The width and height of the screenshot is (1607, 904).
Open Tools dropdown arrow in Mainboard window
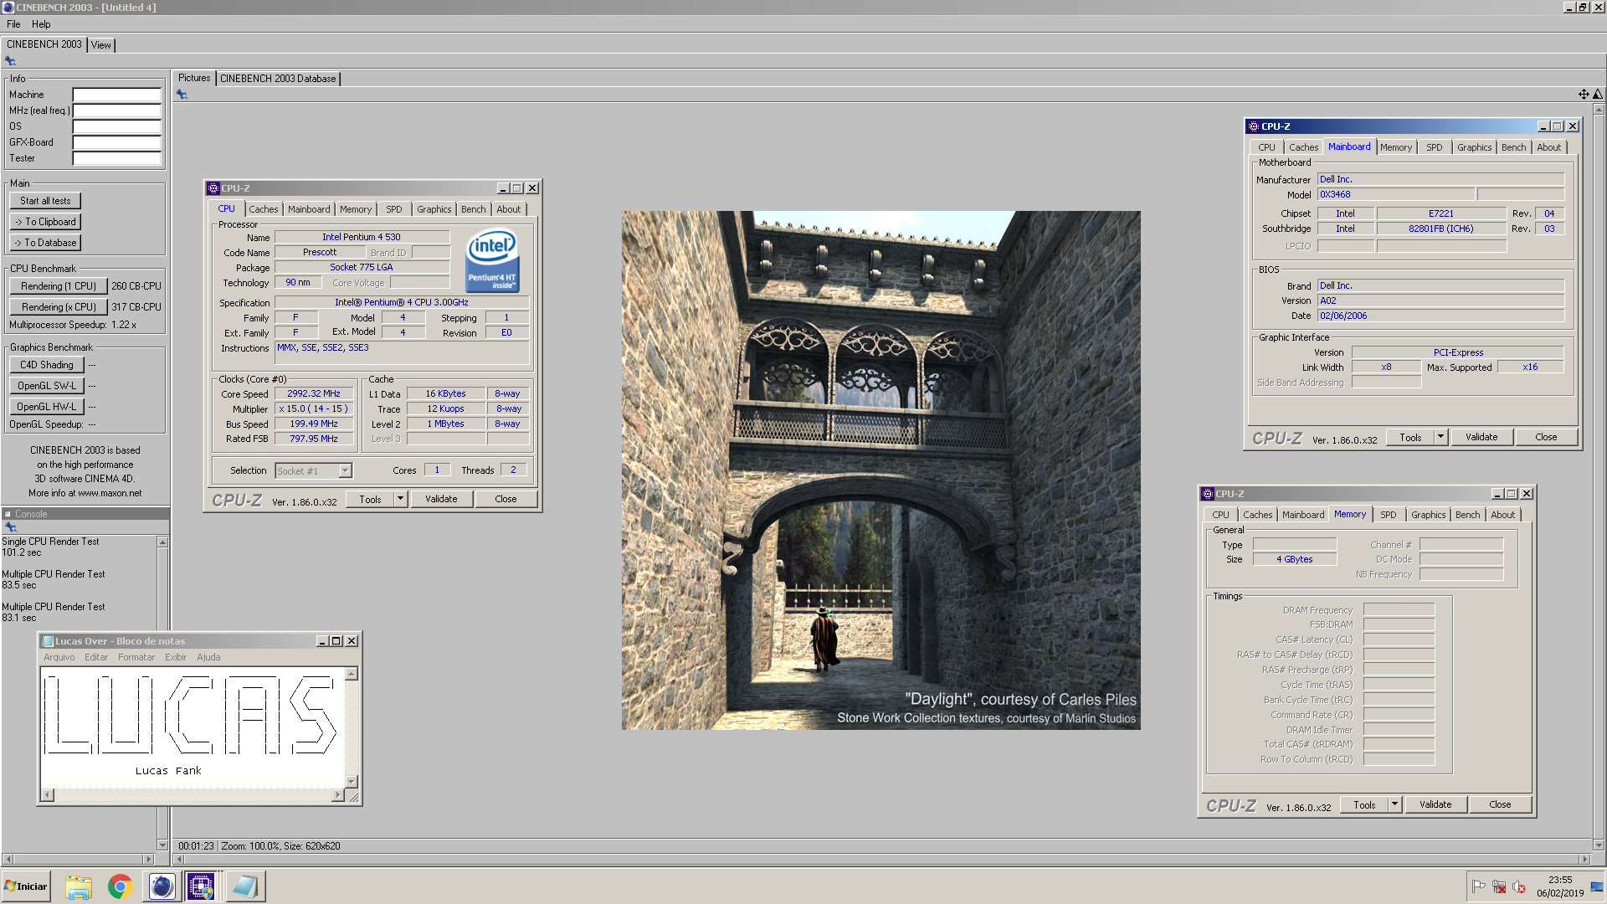(1440, 437)
